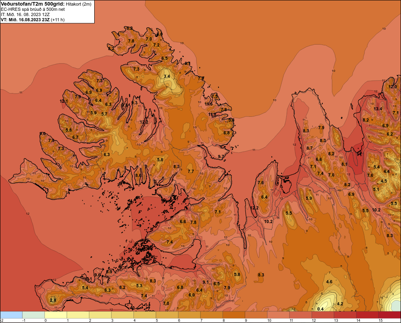Viewport: 401px width, 323px height.
Task: Click the 'Veðurstofan/T2m 500grid:' title text
Action: coord(32,4)
